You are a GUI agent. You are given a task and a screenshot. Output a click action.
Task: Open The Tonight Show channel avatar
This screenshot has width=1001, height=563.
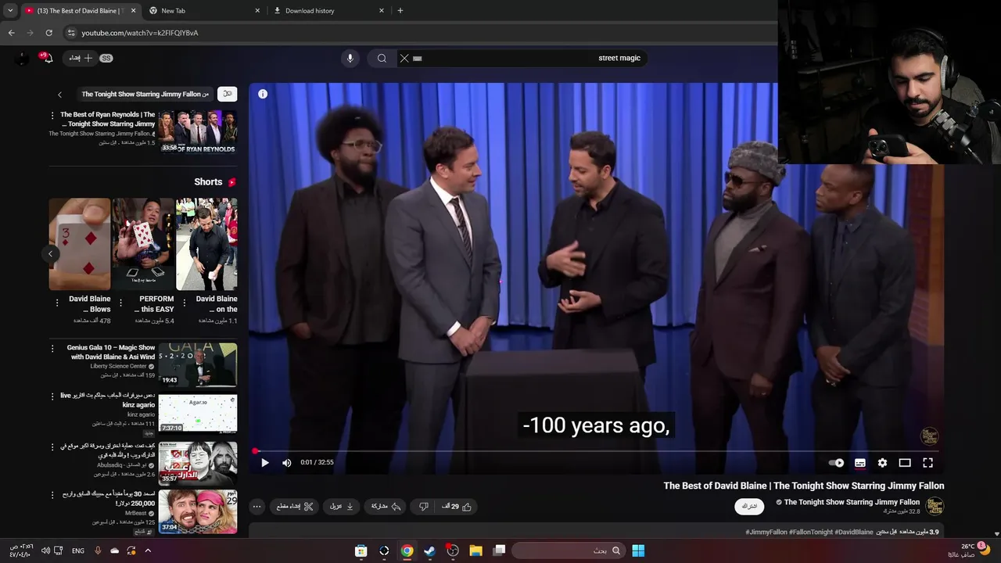coord(935,506)
